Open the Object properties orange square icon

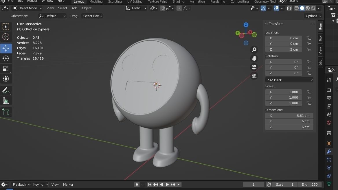329,143
